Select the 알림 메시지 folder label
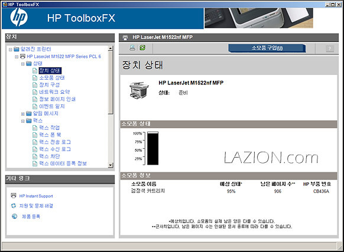The height and width of the screenshot is (252, 344). (x=46, y=113)
